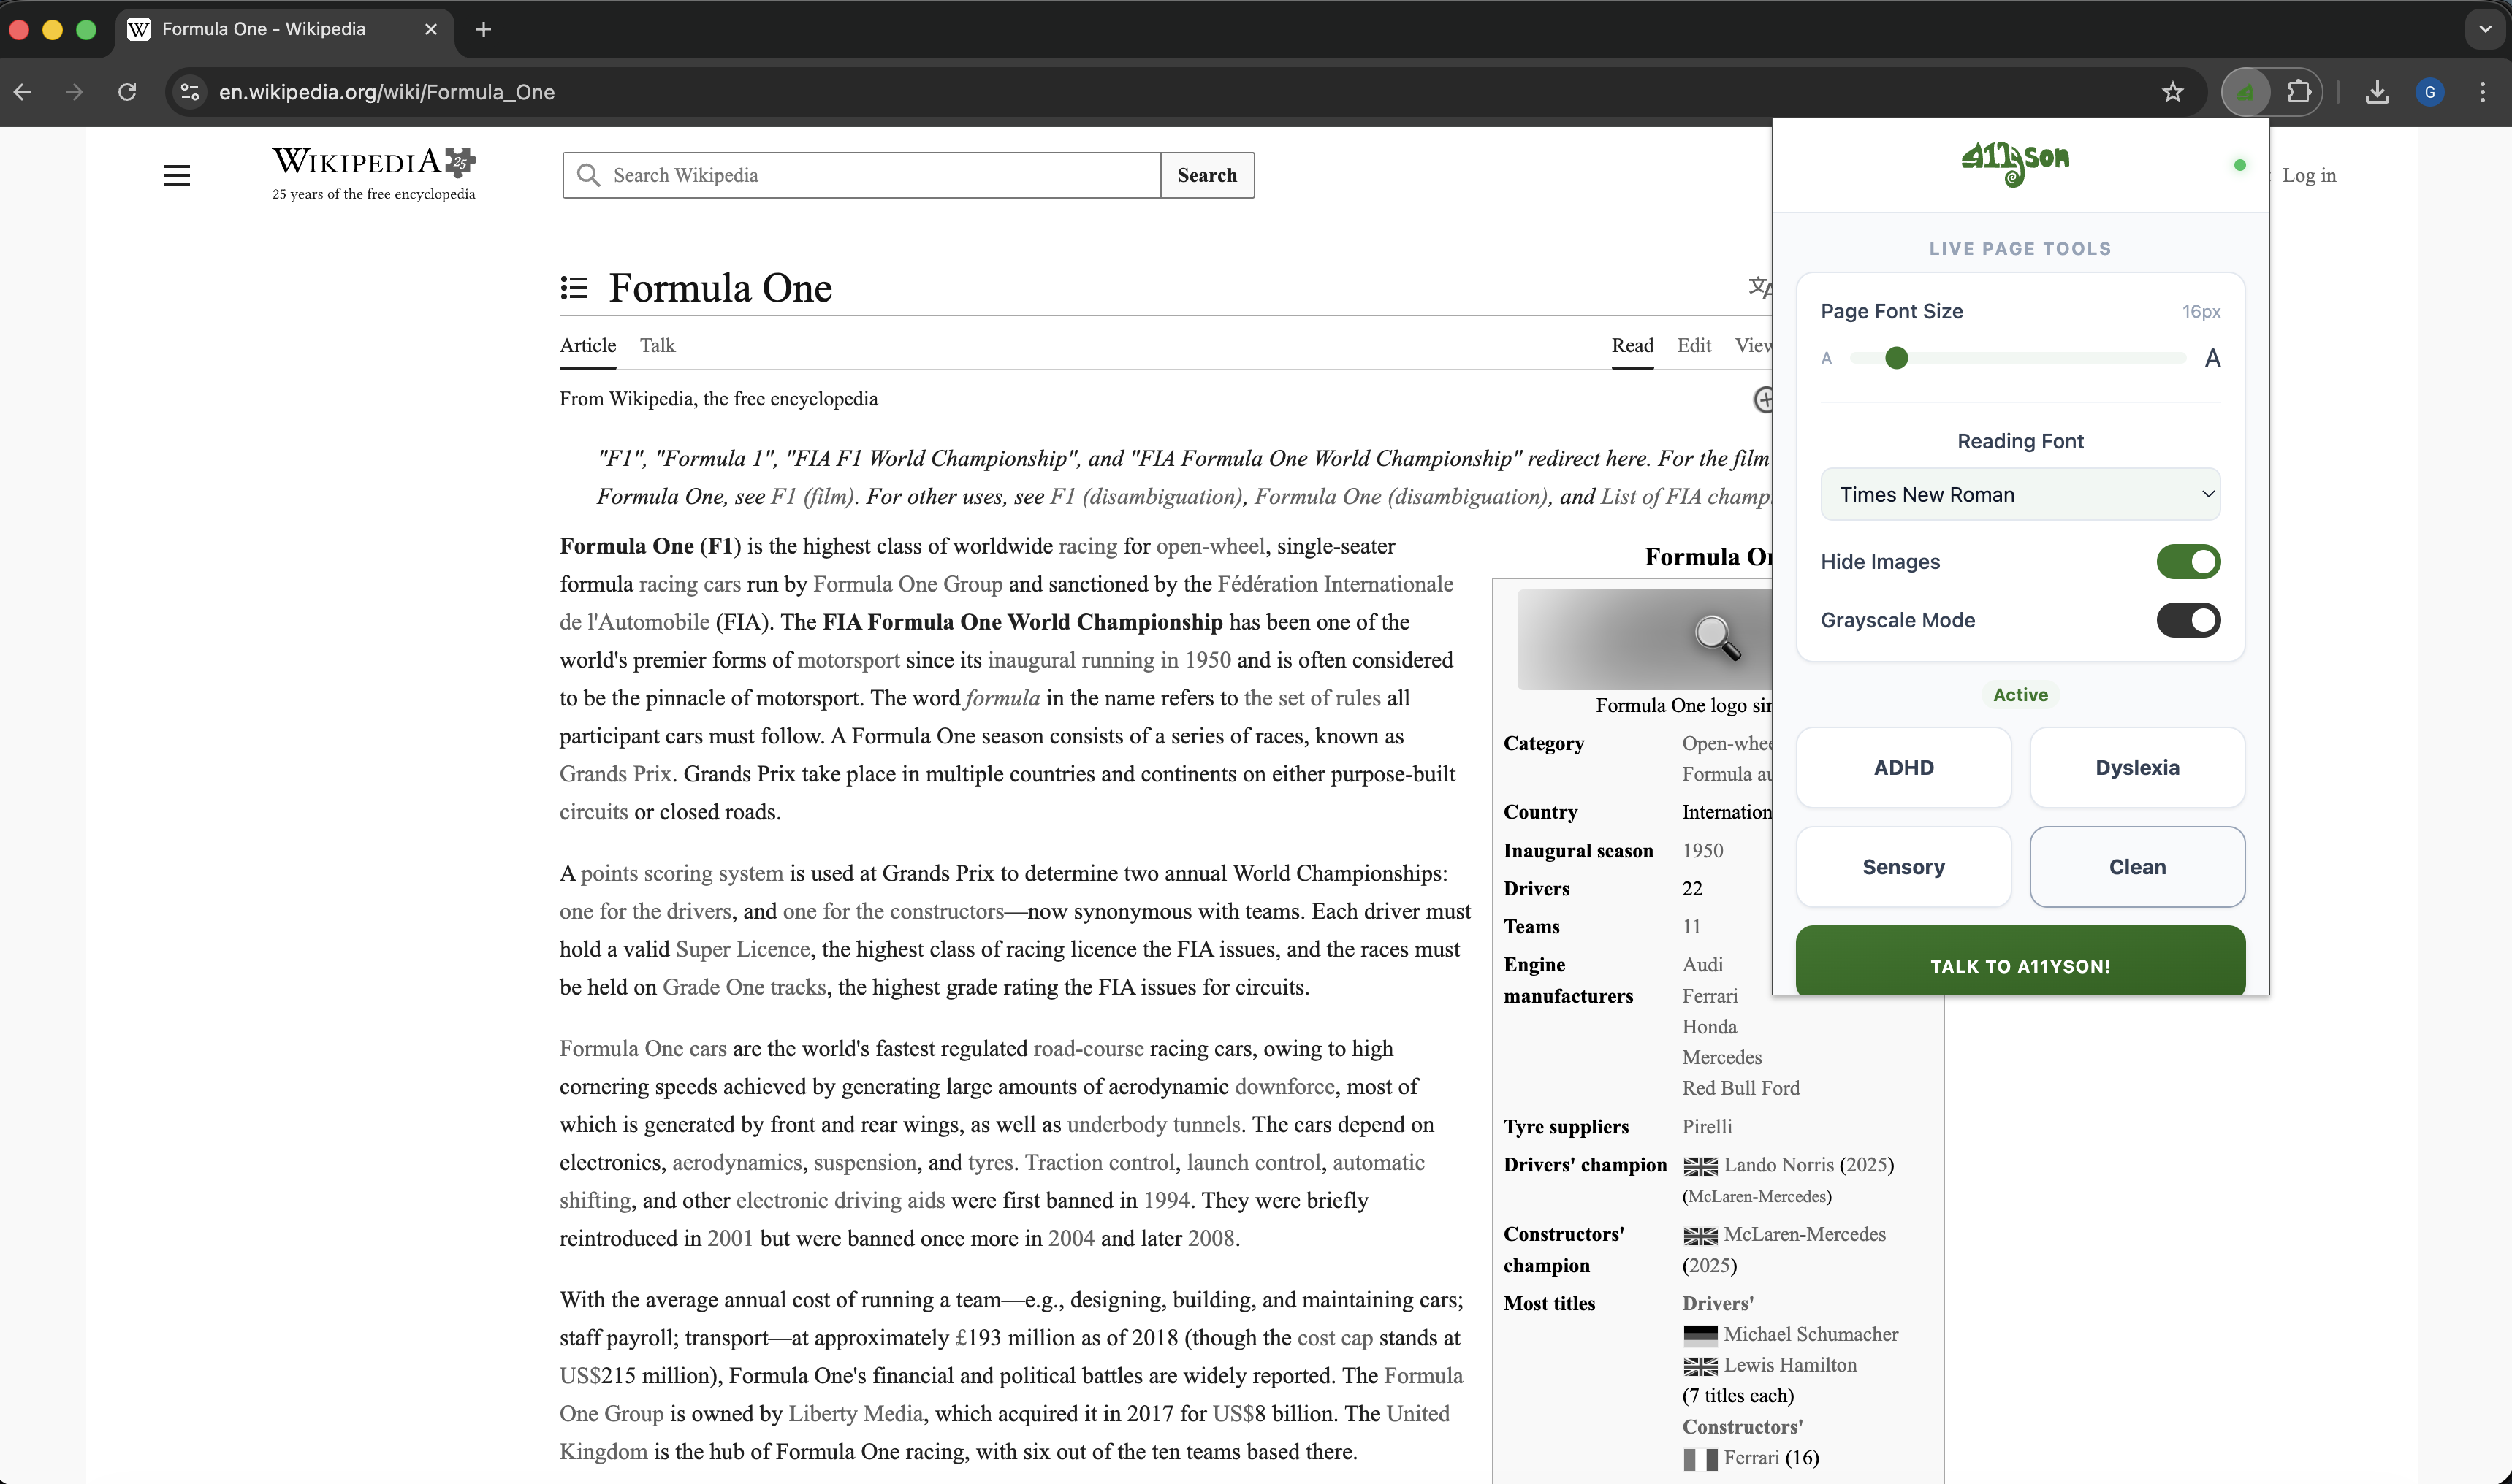Open the Reading Font dropdown
Screen dimensions: 2512x1484
2020,494
